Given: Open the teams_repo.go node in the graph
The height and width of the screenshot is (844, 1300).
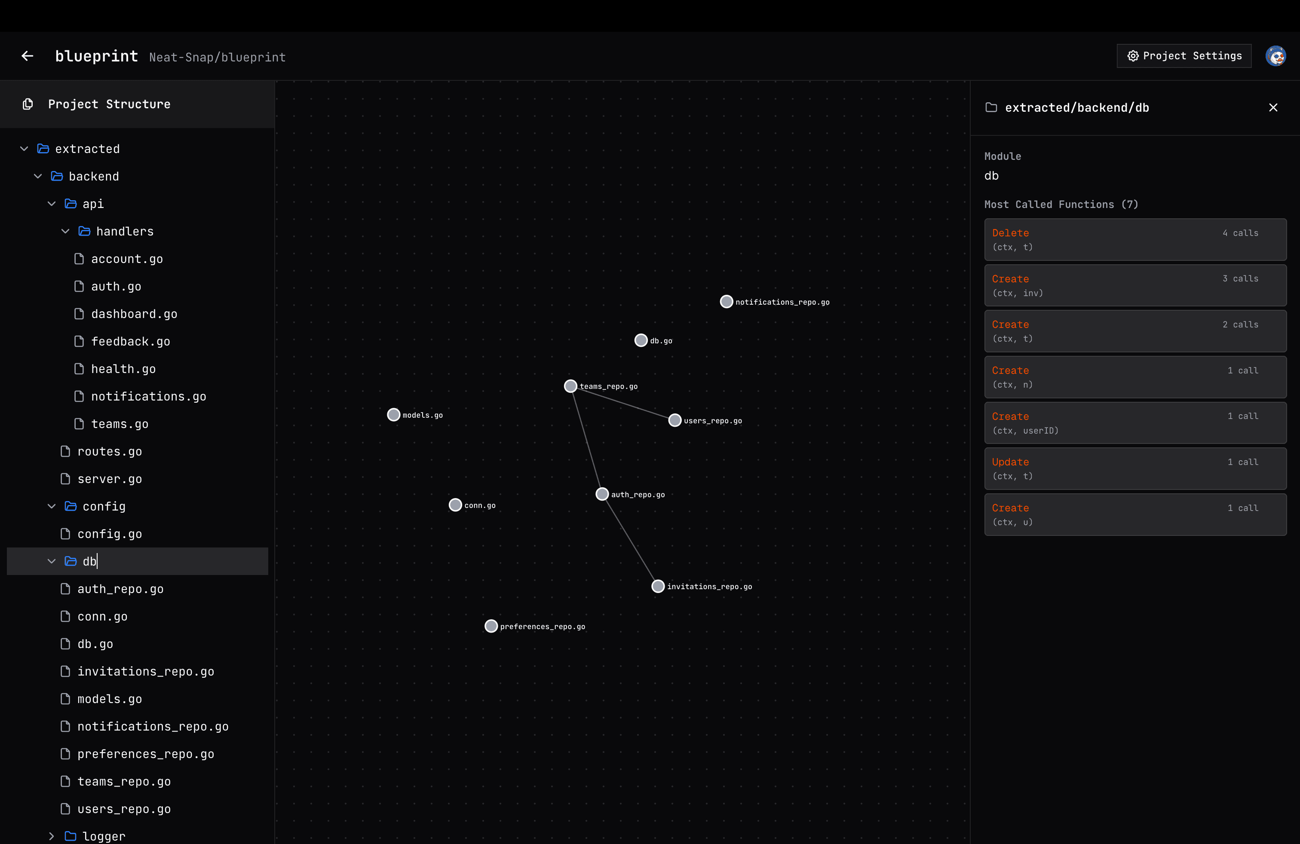Looking at the screenshot, I should pyautogui.click(x=570, y=386).
